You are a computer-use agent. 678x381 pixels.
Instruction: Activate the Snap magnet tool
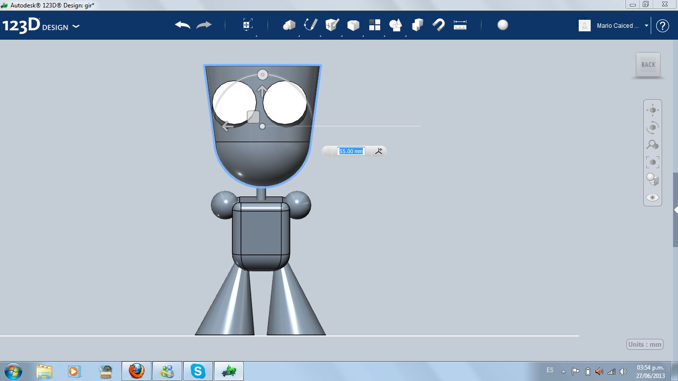[x=439, y=25]
